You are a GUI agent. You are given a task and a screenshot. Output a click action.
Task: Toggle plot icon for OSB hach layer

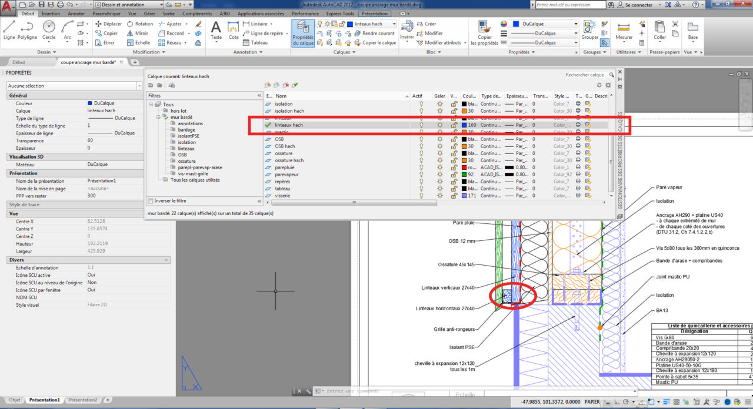579,146
